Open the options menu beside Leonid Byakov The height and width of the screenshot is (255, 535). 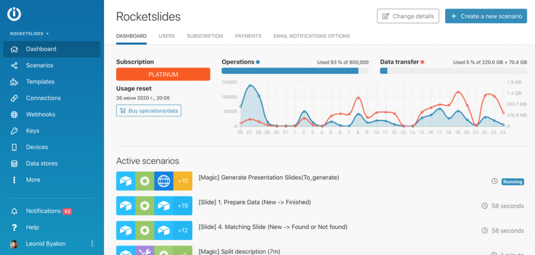click(x=92, y=244)
